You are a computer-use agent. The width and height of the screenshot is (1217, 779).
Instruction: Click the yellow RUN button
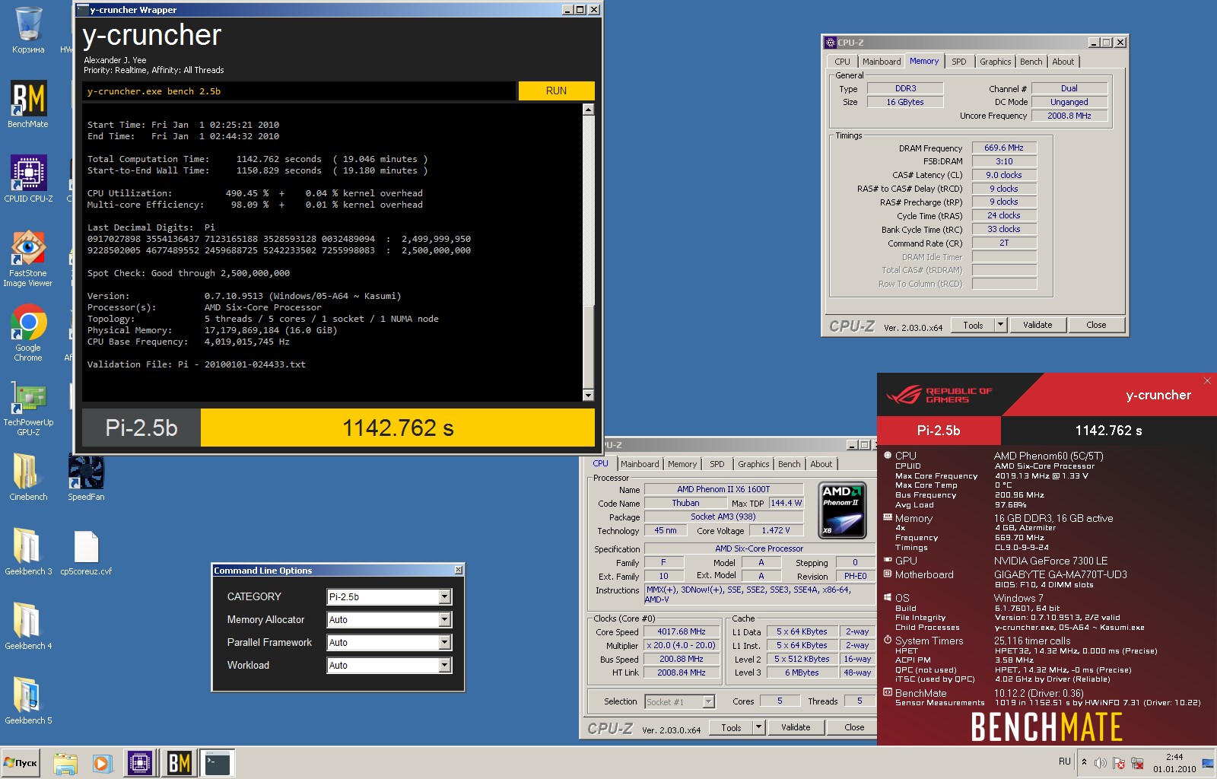[556, 91]
